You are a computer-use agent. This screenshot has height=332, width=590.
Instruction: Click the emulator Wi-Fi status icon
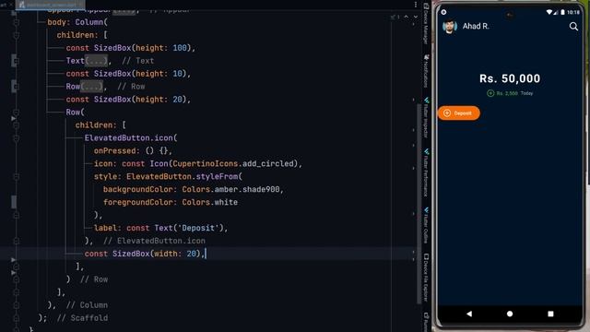coord(549,12)
